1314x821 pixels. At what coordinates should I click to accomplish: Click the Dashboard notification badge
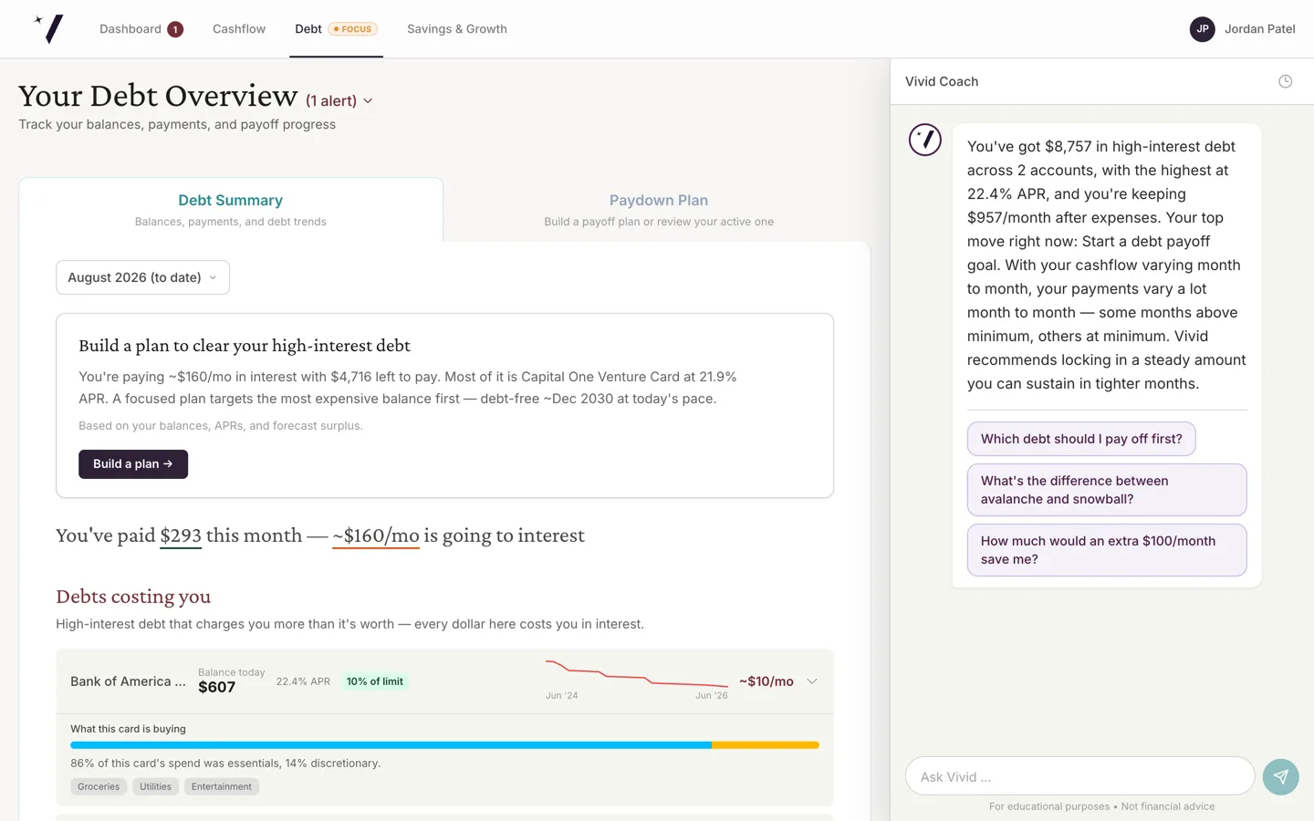point(175,29)
